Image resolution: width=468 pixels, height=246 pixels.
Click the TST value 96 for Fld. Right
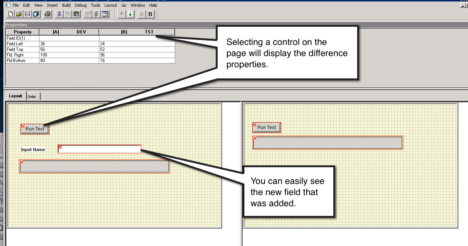[x=137, y=55]
